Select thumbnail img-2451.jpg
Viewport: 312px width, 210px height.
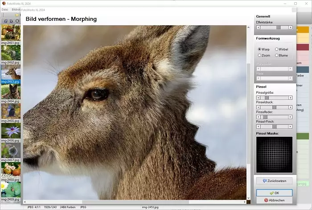pos(10,32)
